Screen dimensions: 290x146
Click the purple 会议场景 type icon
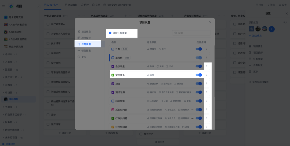[113, 66]
